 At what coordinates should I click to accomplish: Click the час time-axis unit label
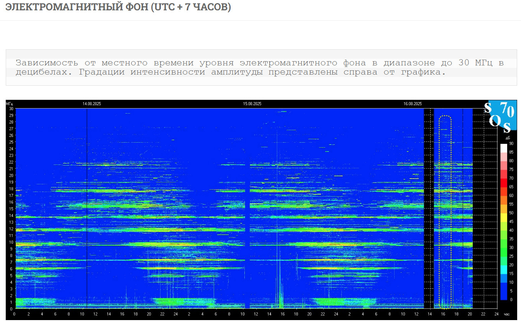[506, 314]
